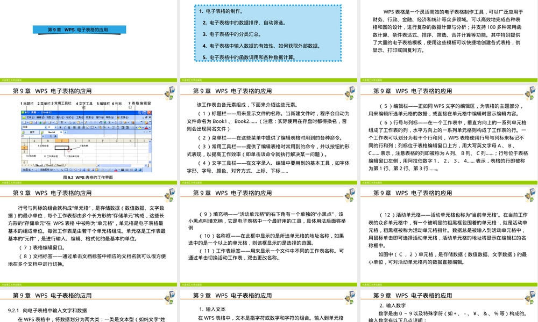Click the header icon on the '（9）填充柄' slide

350,195
